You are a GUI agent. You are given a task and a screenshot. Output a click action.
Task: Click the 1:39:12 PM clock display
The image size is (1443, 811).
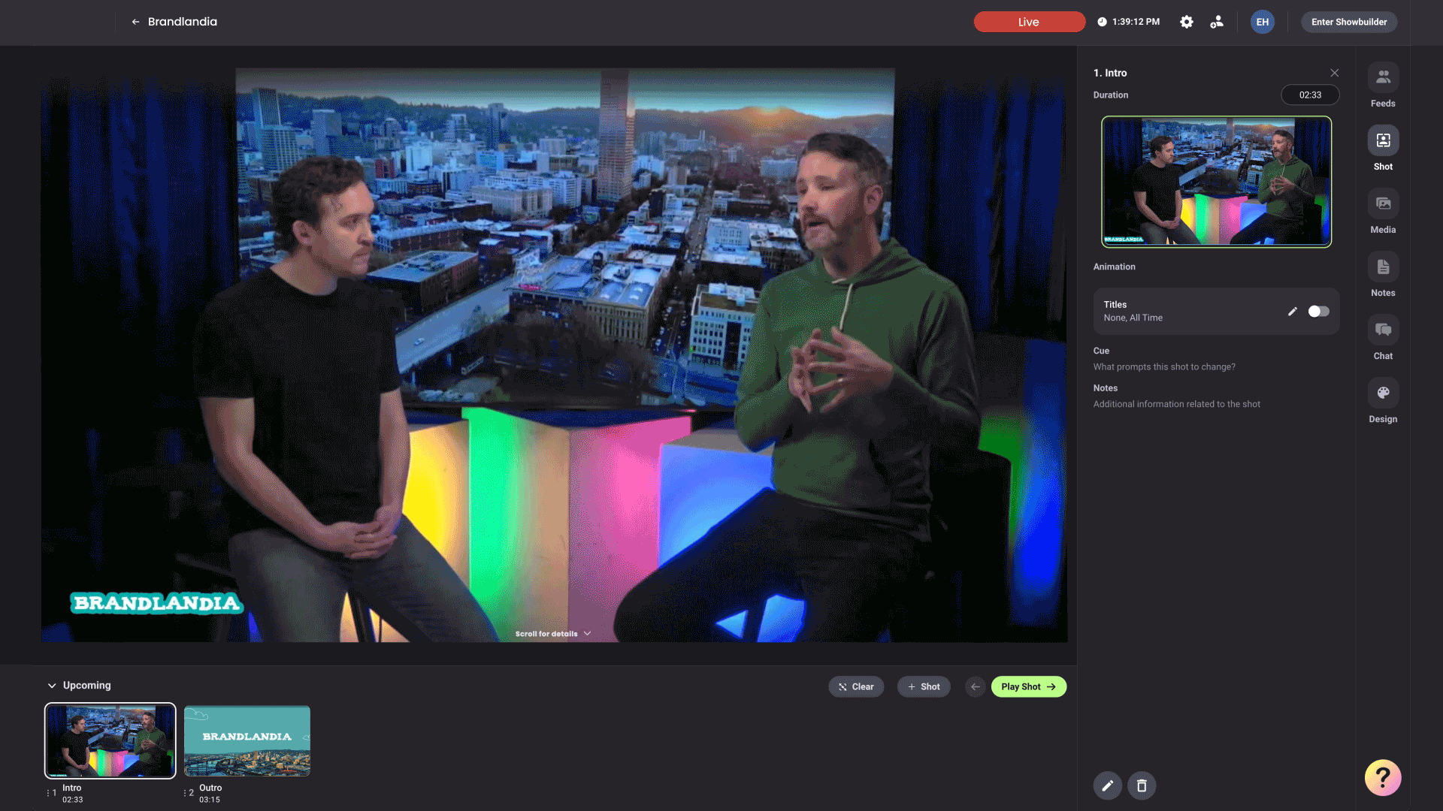coord(1128,22)
